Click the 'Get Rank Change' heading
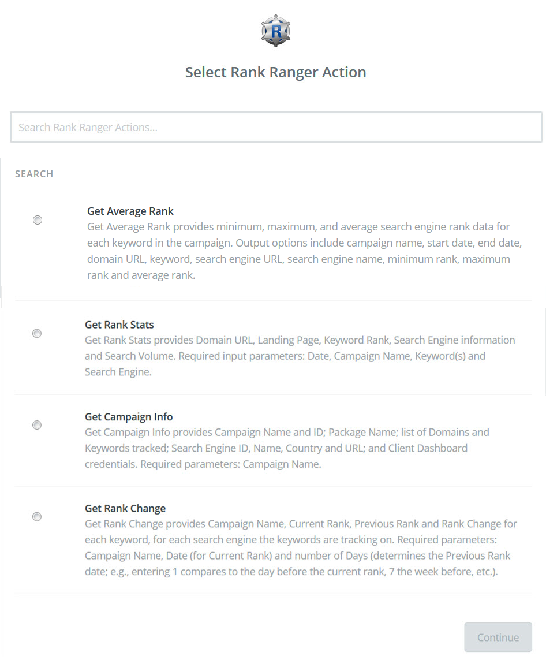This screenshot has height=671, width=546. [x=125, y=508]
